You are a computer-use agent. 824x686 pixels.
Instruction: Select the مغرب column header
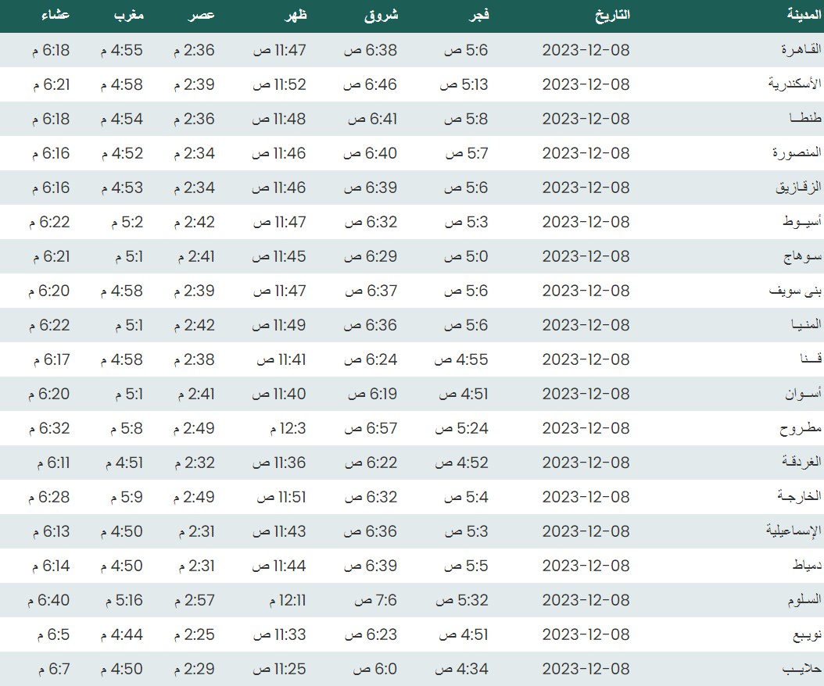(x=127, y=15)
